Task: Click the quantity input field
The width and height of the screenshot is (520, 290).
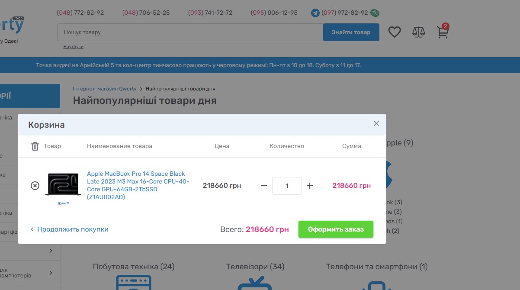Action: (286, 186)
